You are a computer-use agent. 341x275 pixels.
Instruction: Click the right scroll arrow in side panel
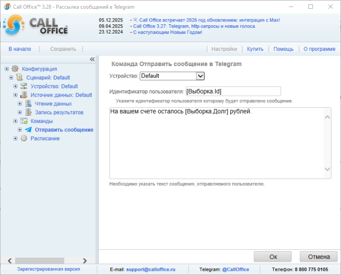pyautogui.click(x=85, y=261)
